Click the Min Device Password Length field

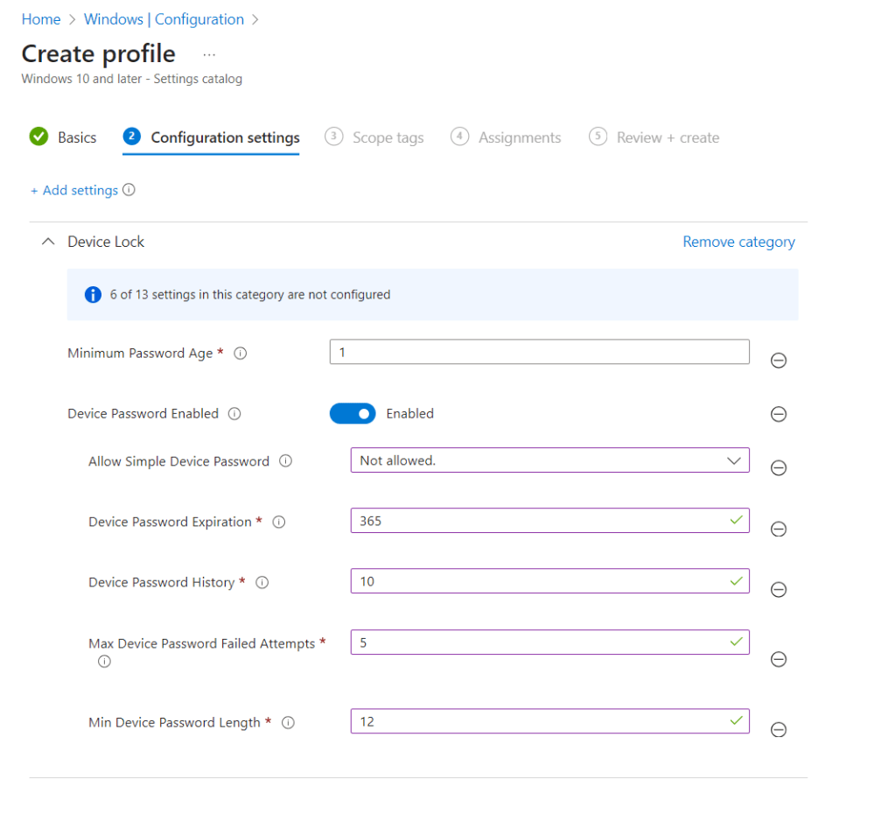[539, 721]
